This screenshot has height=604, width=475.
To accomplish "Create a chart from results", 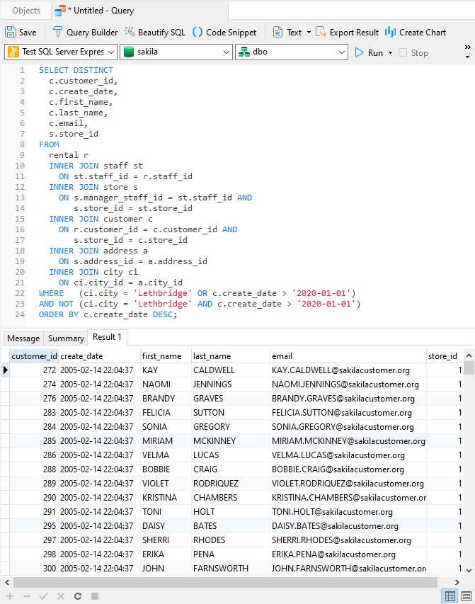I will [416, 32].
